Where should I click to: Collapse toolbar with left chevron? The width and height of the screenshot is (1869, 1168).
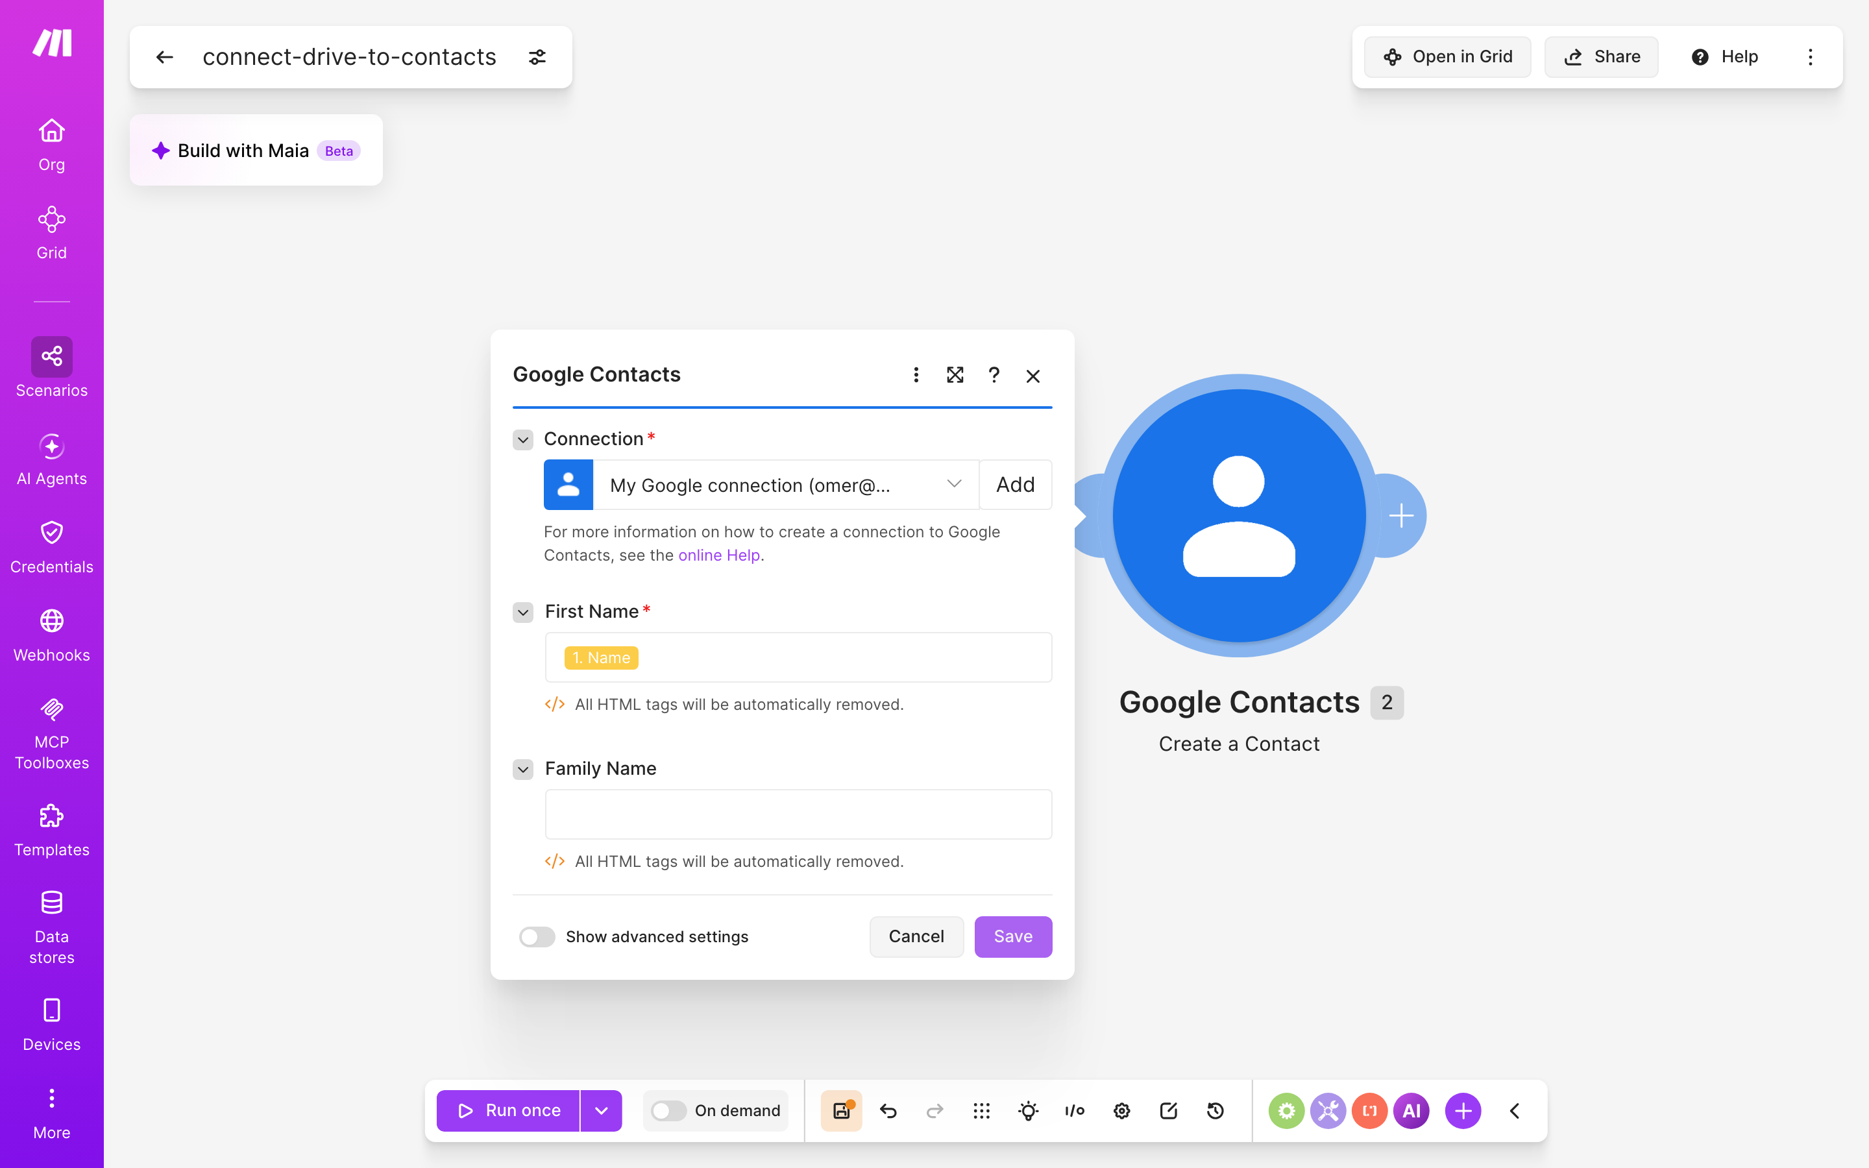click(1515, 1111)
